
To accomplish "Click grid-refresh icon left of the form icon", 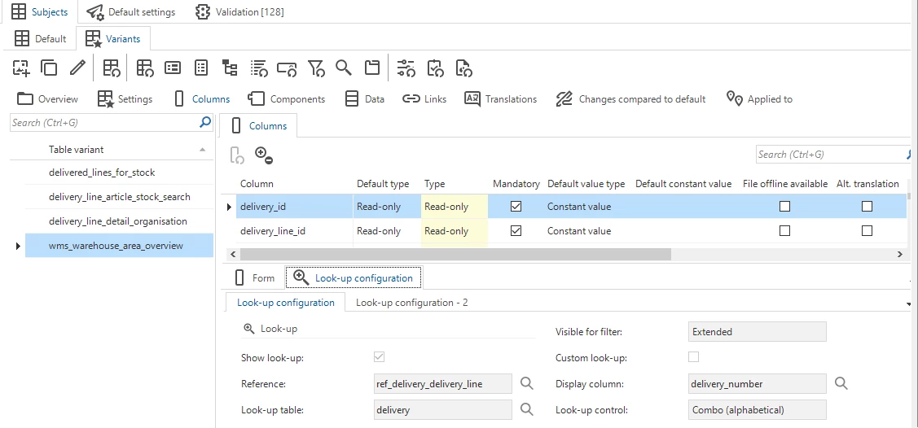I will click(145, 68).
